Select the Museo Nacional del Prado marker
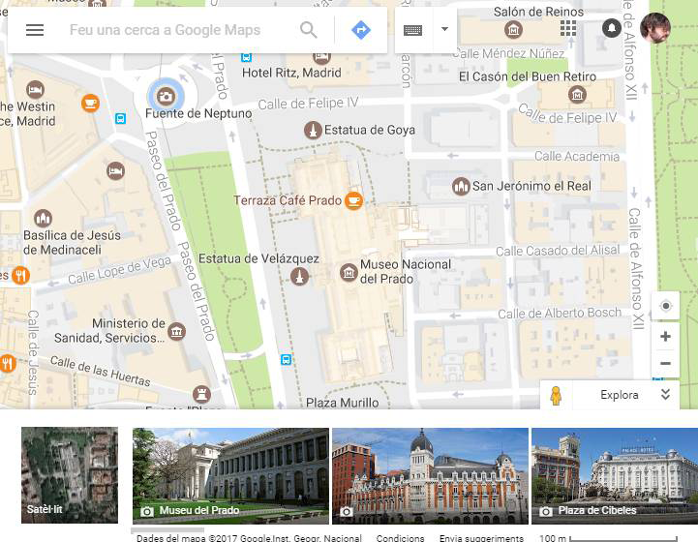This screenshot has height=542, width=698. 349,274
